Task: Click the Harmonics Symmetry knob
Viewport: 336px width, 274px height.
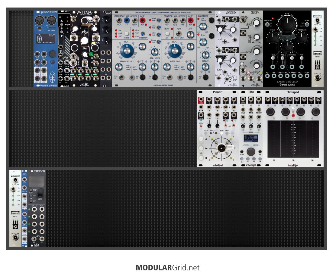Action: [203, 26]
